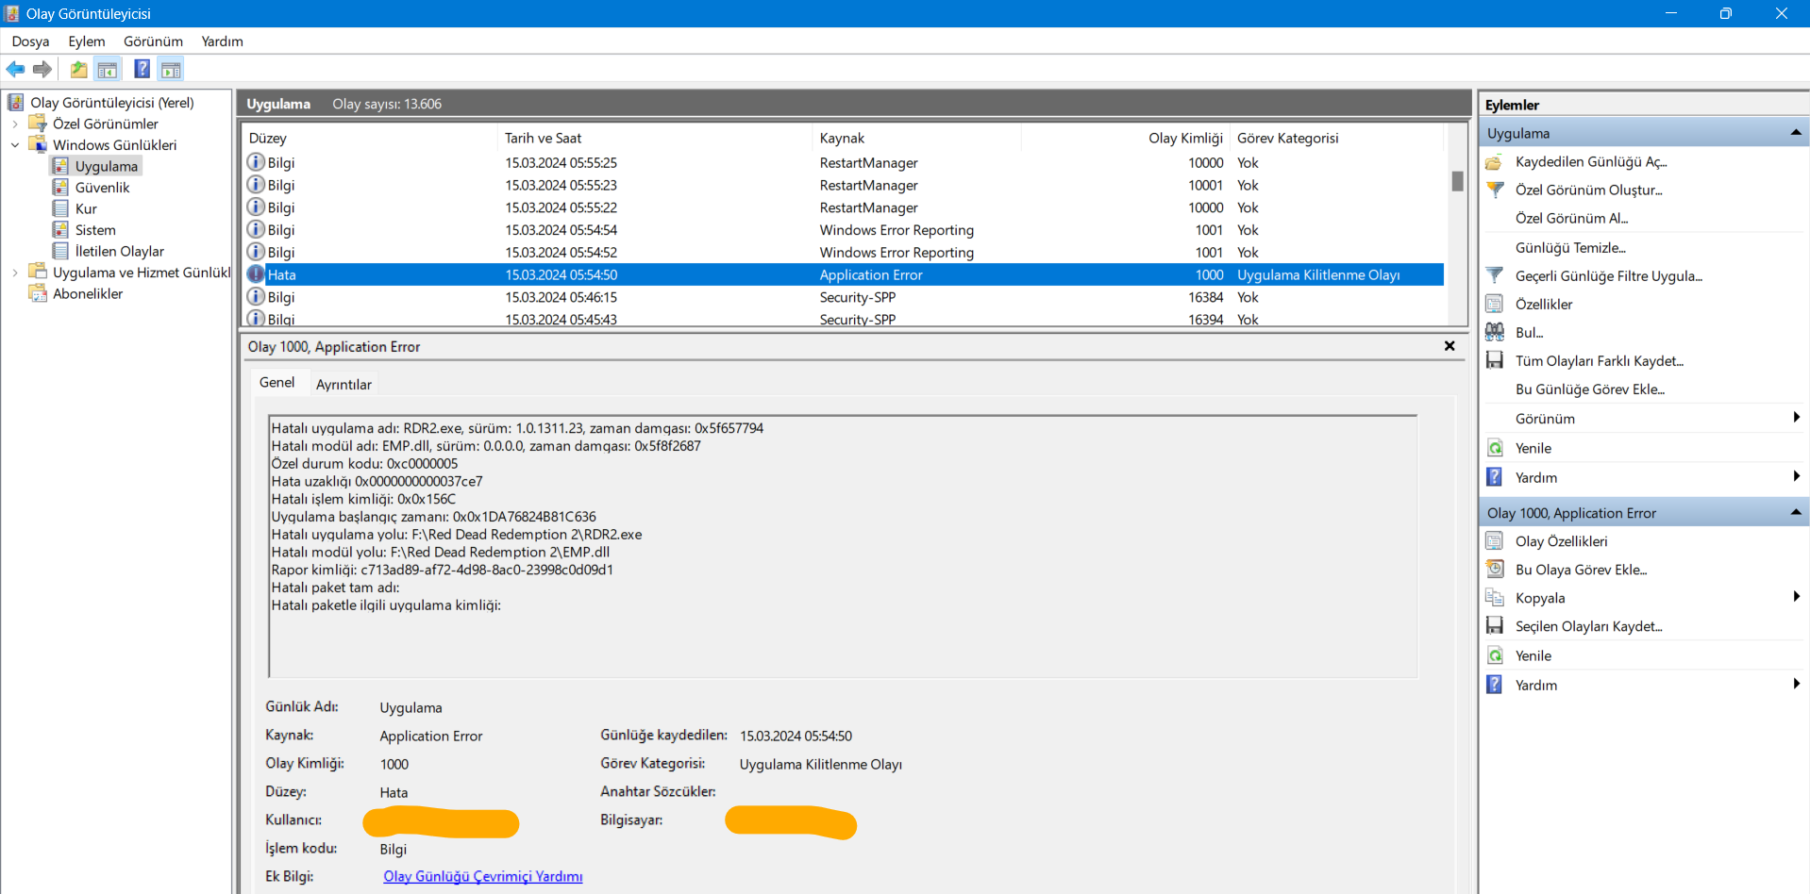Viewport: 1810px width, 894px height.
Task: Click the Özellikler icon under Uygulama actions
Action: [1495, 304]
